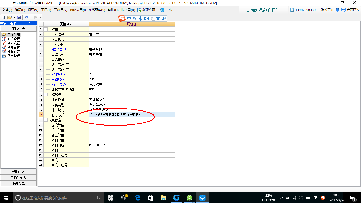361x203 pixels.
Task: Click the 我要建议 feedback link
Action: coord(350,10)
